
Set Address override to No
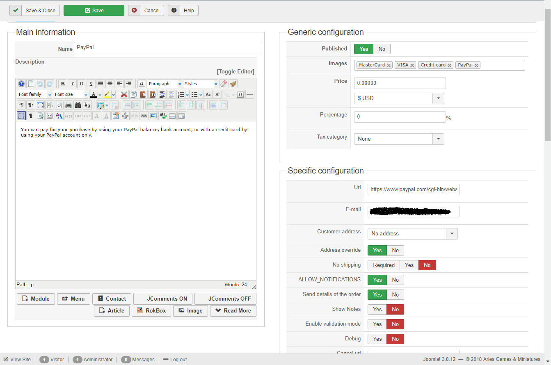click(x=396, y=250)
